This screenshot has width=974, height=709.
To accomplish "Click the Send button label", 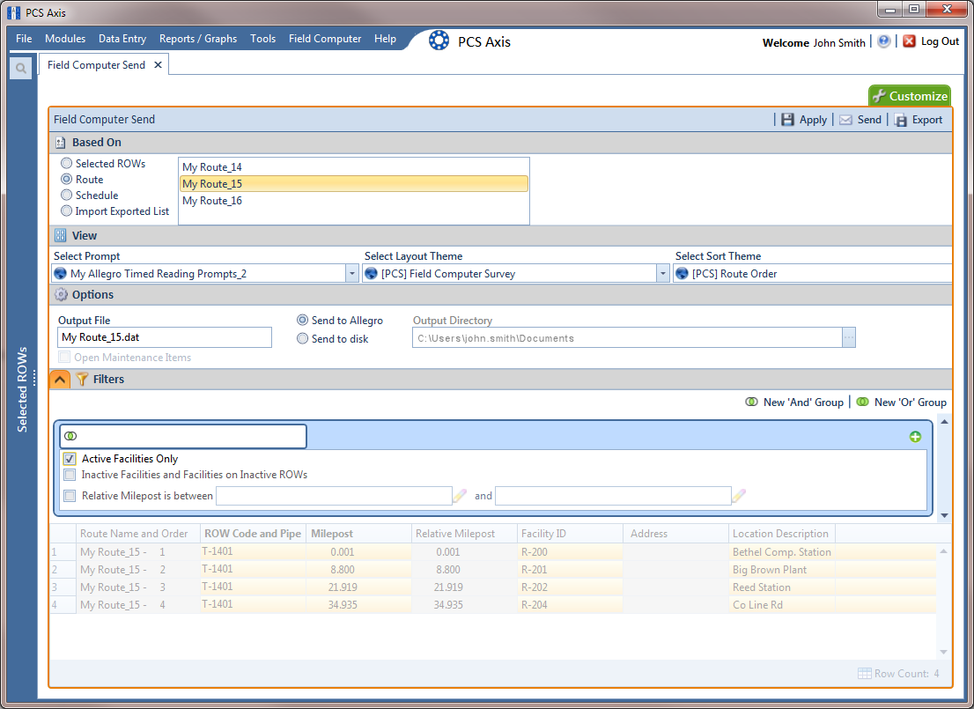I will [869, 120].
